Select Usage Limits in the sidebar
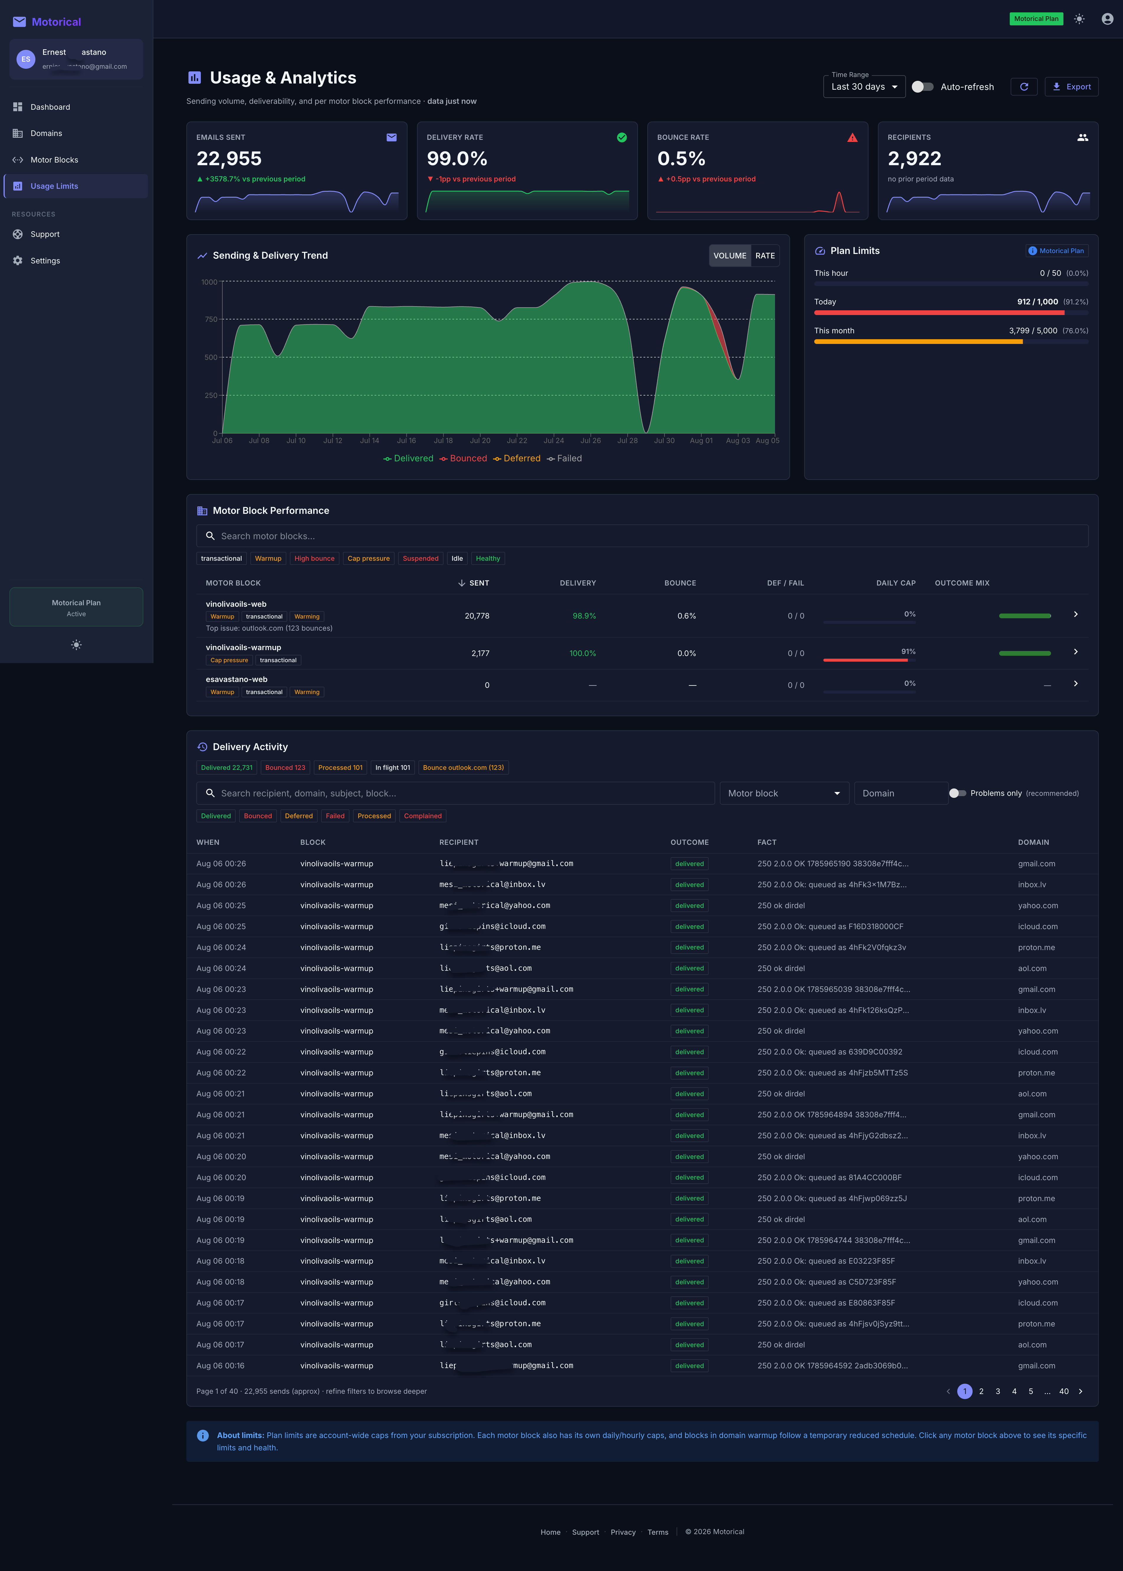This screenshot has width=1123, height=1571. click(76, 186)
